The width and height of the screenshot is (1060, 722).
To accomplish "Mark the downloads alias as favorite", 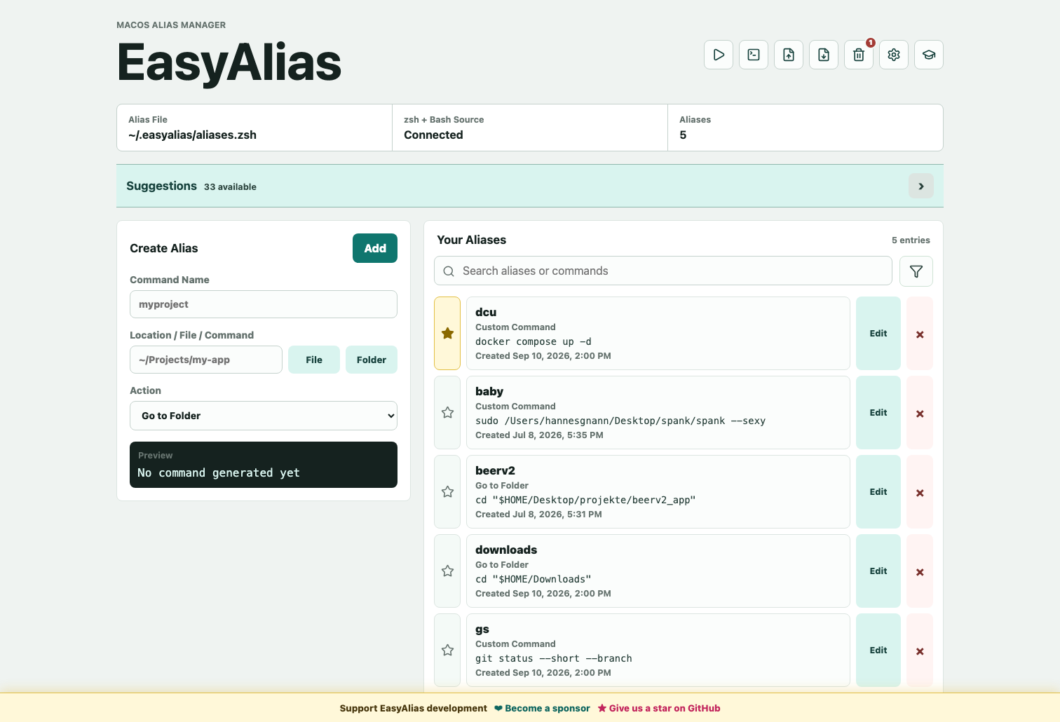I will (x=447, y=571).
